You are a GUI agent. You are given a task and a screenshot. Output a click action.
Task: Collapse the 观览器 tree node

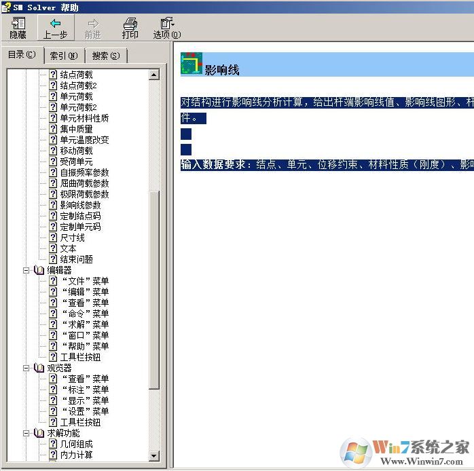pyautogui.click(x=26, y=368)
